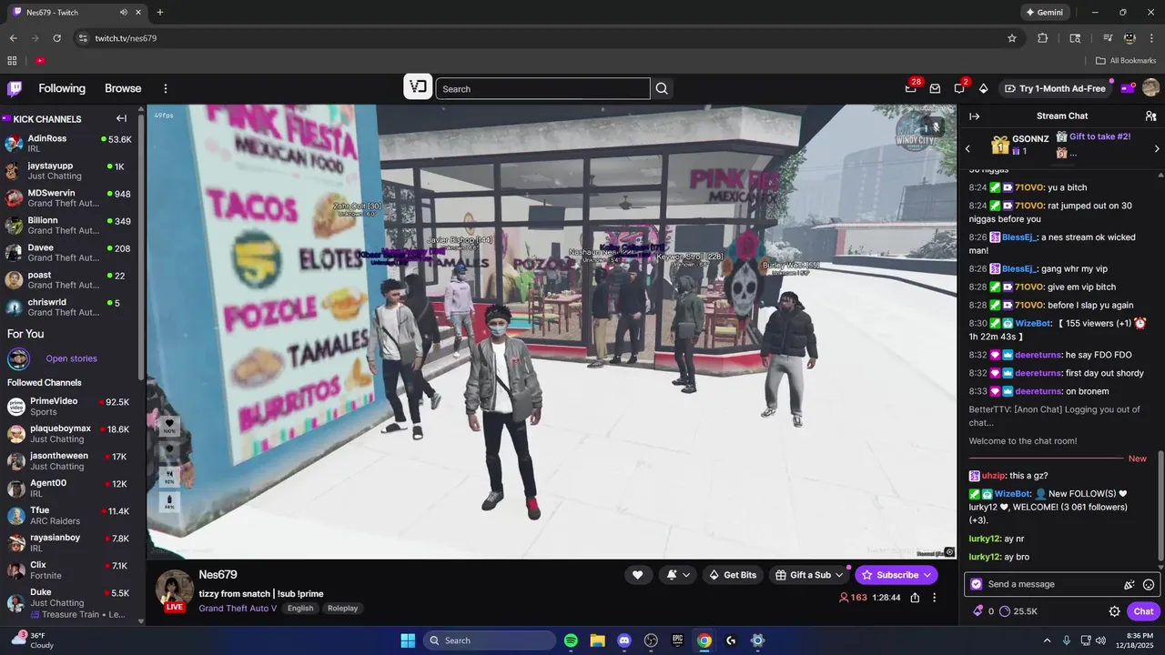
Task: Collapse the left channel sidebar
Action: 121,118
